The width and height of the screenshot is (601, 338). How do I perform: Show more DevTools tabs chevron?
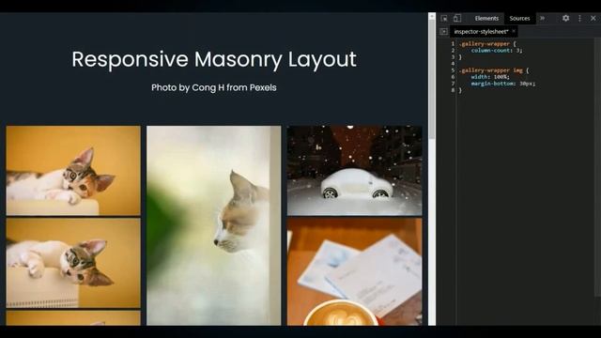tap(543, 19)
